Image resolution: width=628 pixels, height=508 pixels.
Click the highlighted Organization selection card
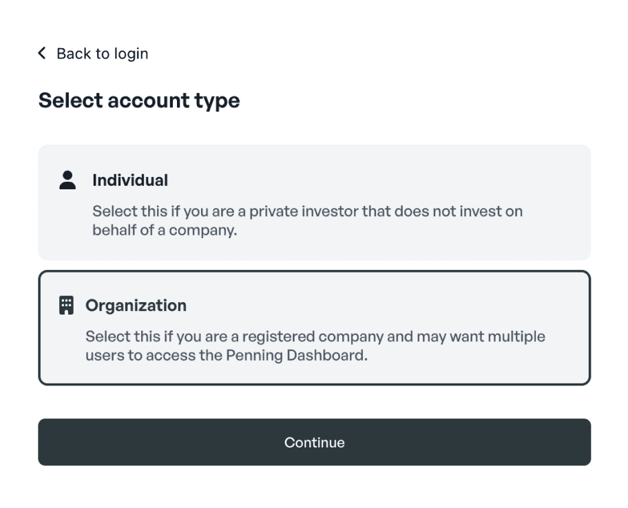click(315, 327)
